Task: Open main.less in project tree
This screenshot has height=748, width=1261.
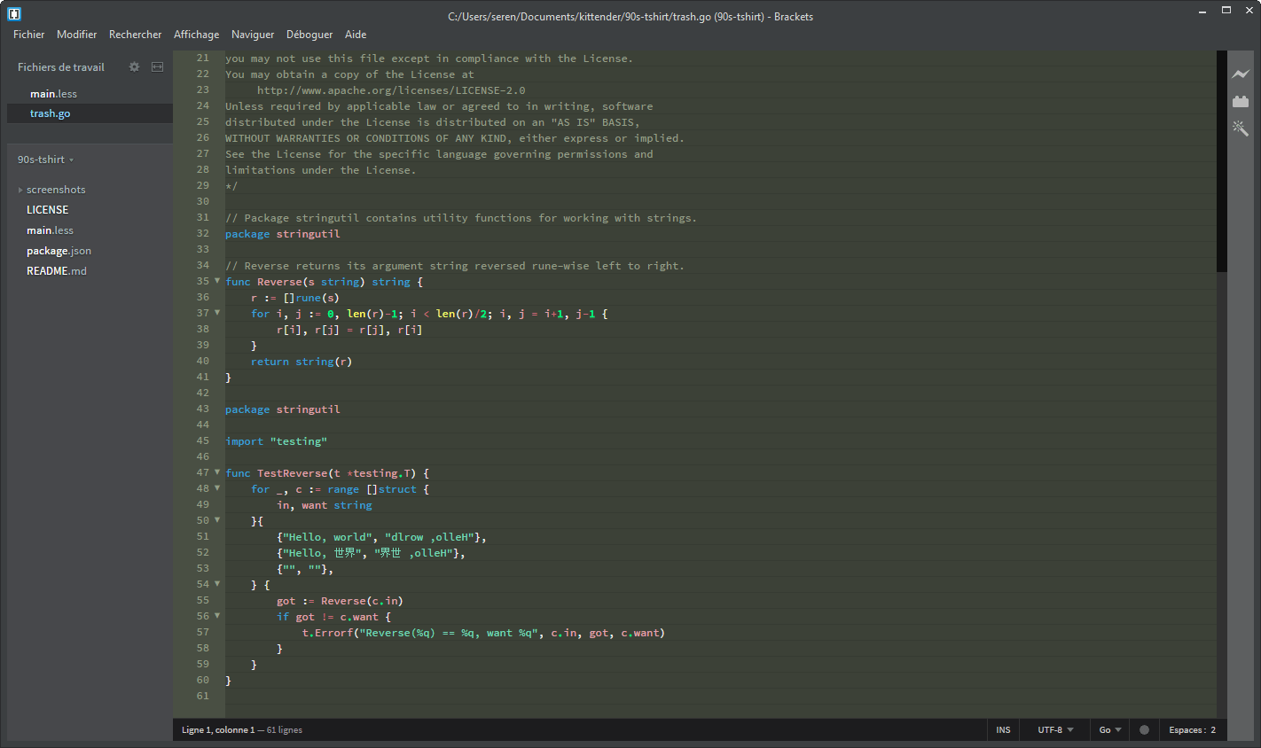Action: [50, 230]
